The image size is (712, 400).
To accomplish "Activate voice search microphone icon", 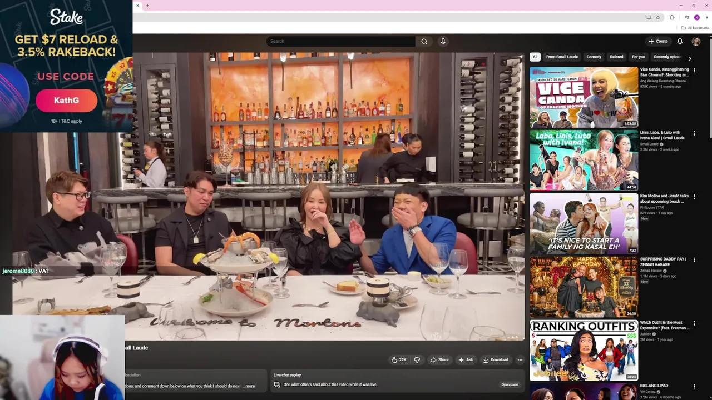I will (x=443, y=41).
